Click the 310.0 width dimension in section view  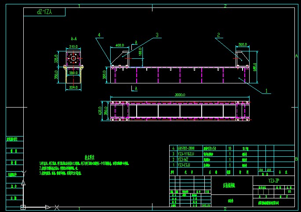coord(73,46)
